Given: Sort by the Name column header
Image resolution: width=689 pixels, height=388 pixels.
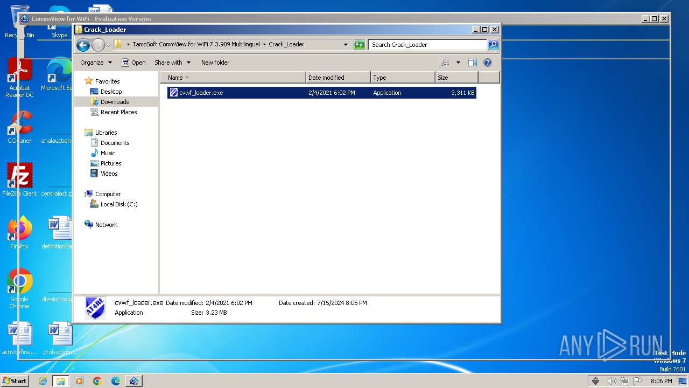Looking at the screenshot, I should coord(233,78).
